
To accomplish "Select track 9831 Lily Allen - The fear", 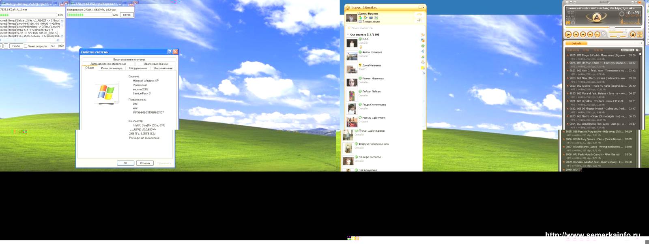I will (602, 103).
